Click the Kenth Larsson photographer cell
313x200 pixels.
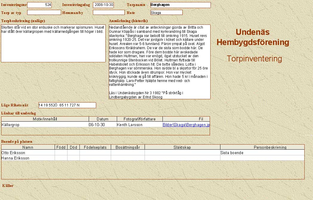pos(139,125)
